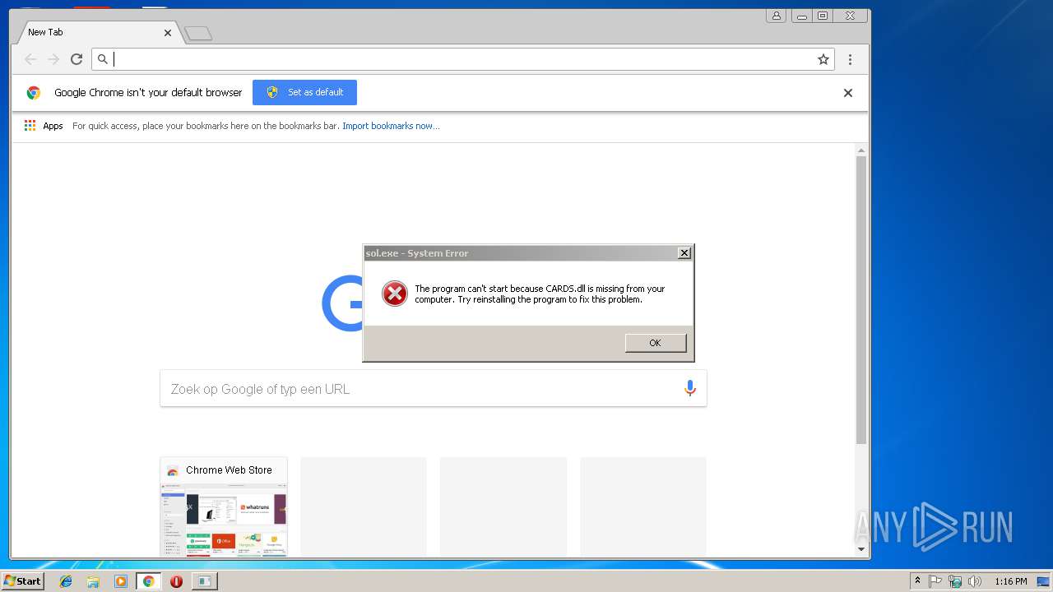The height and width of the screenshot is (592, 1053).
Task: Start voice search with the microphone icon
Action: pyautogui.click(x=690, y=388)
